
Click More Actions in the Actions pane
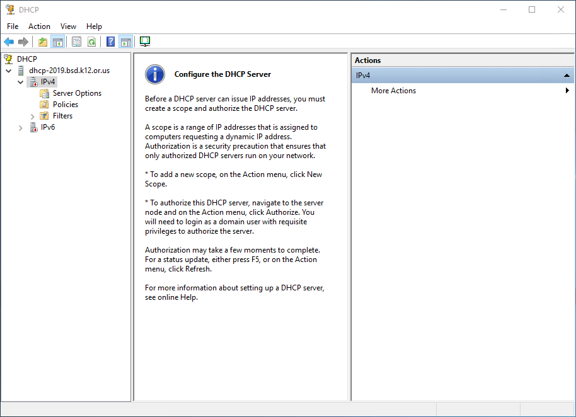pyautogui.click(x=393, y=91)
